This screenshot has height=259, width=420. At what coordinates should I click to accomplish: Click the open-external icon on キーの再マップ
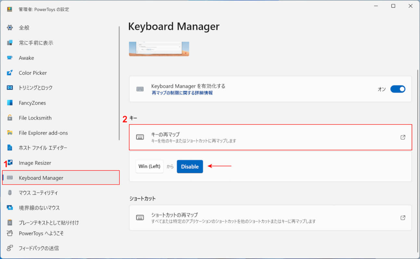point(403,137)
